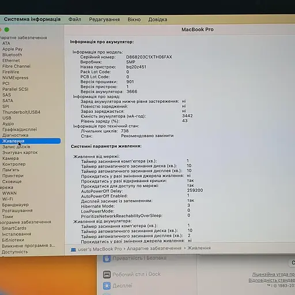Select Apple Pay in the sidebar
This screenshot has width=295, height=295.
tap(13, 49)
